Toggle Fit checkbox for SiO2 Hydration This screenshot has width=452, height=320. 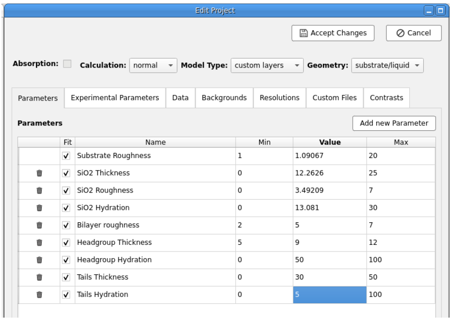click(x=66, y=208)
